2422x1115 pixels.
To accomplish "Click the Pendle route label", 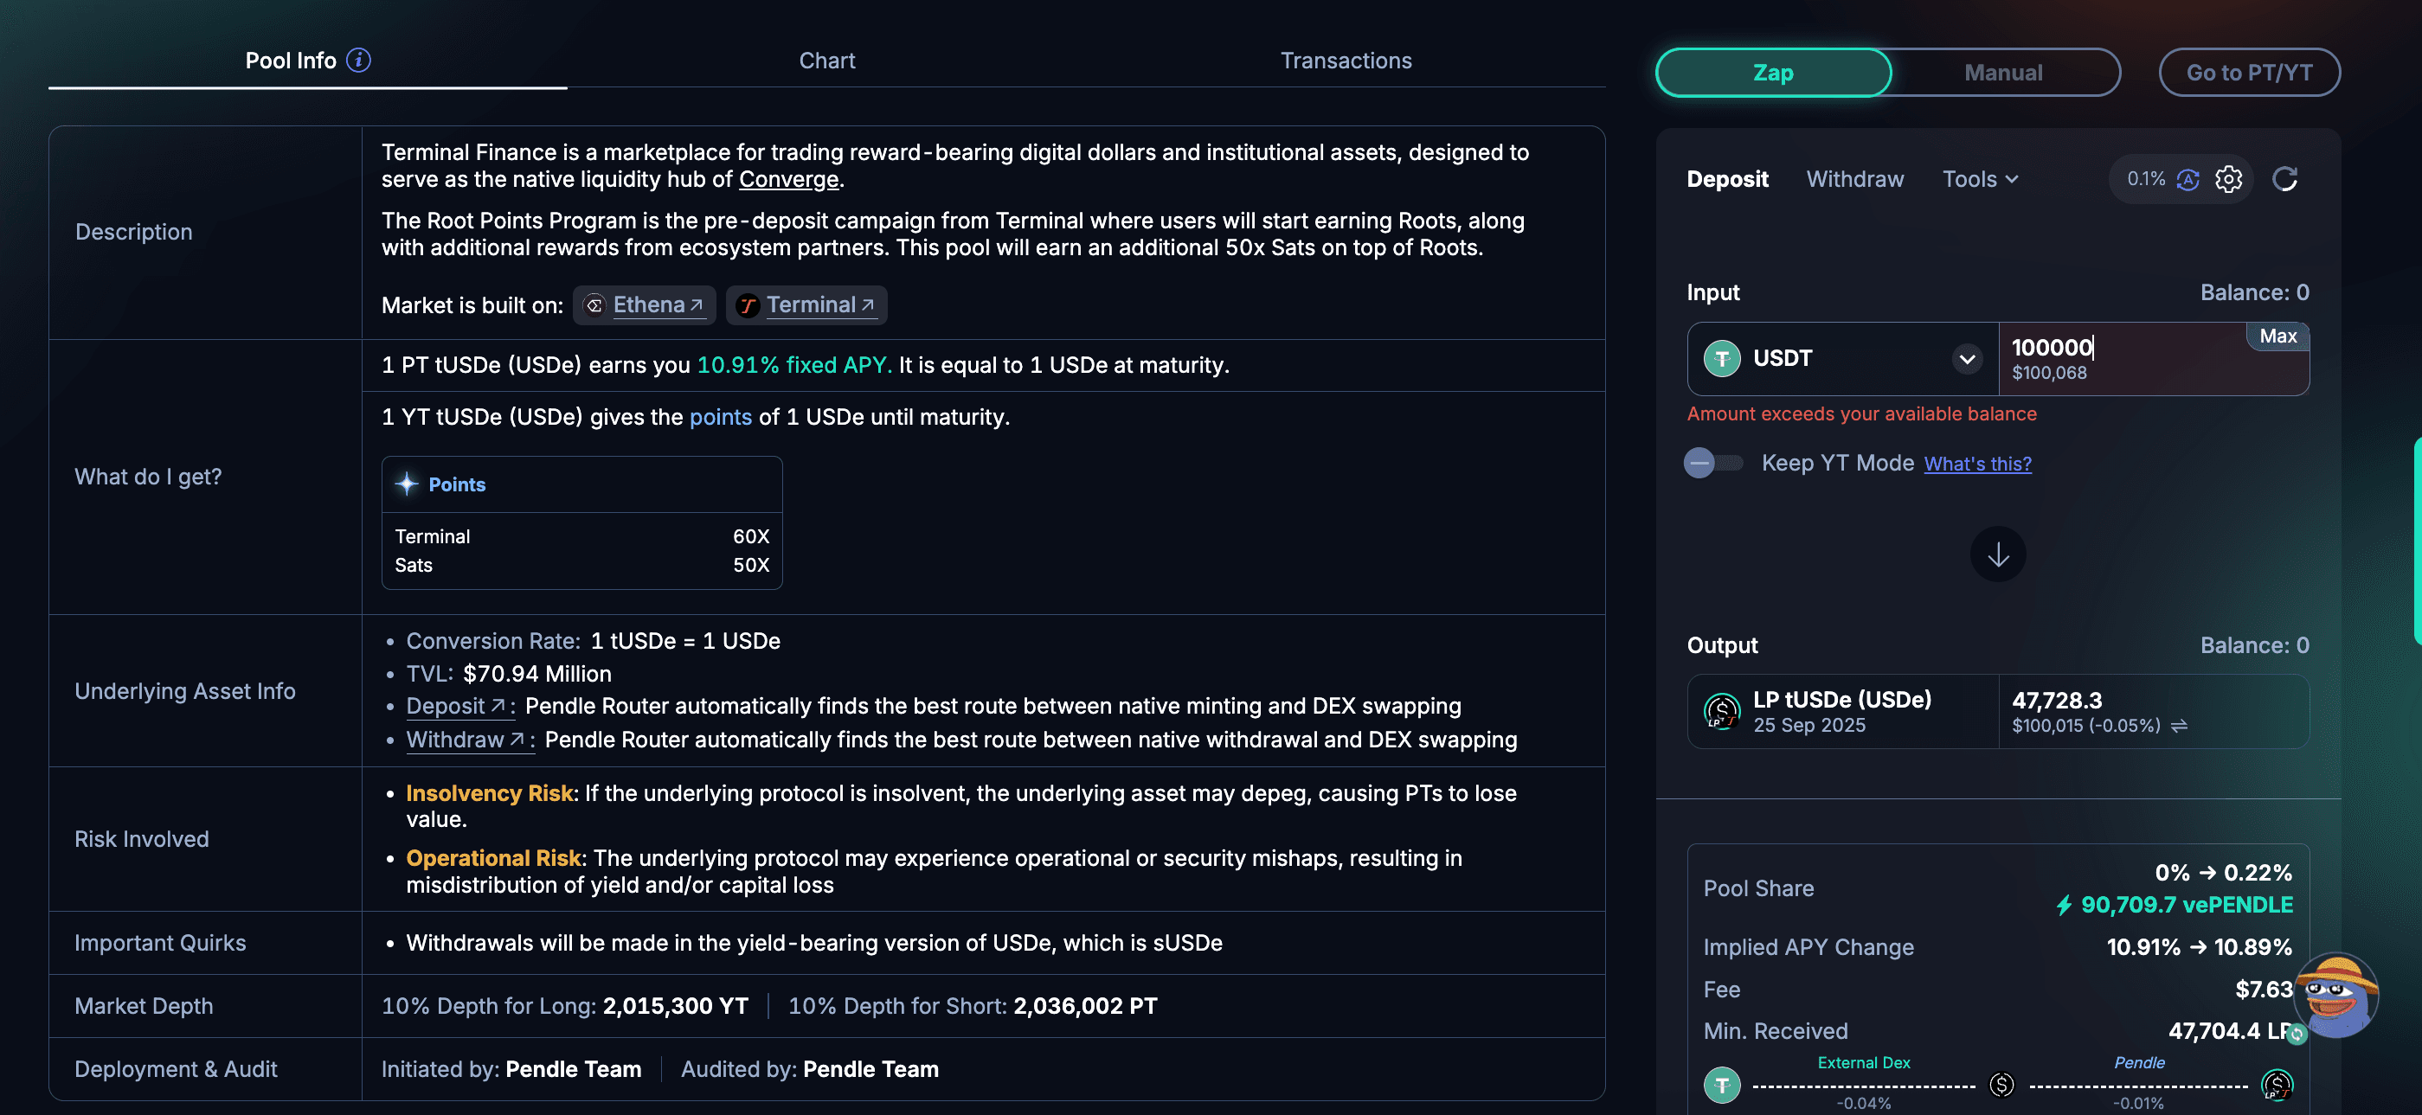I will tap(2139, 1062).
